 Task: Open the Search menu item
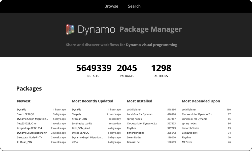[x=134, y=6]
